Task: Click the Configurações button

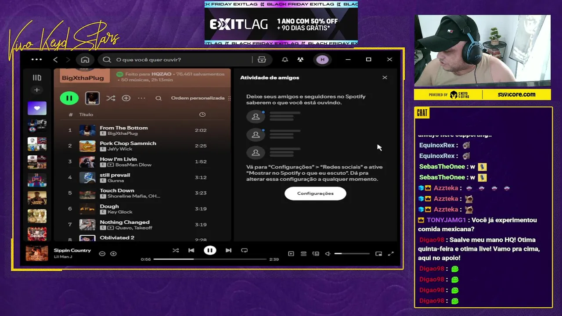Action: coord(315,194)
